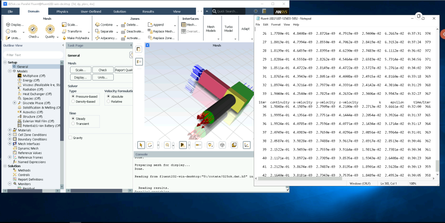
Task: Click Replace Mesh in the Zones group
Action: click(x=161, y=31)
